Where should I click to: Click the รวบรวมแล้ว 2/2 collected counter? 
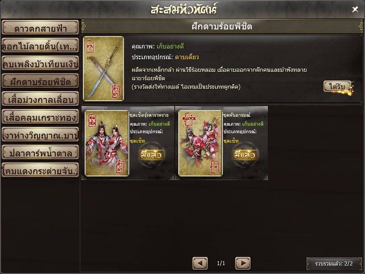pyautogui.click(x=334, y=263)
